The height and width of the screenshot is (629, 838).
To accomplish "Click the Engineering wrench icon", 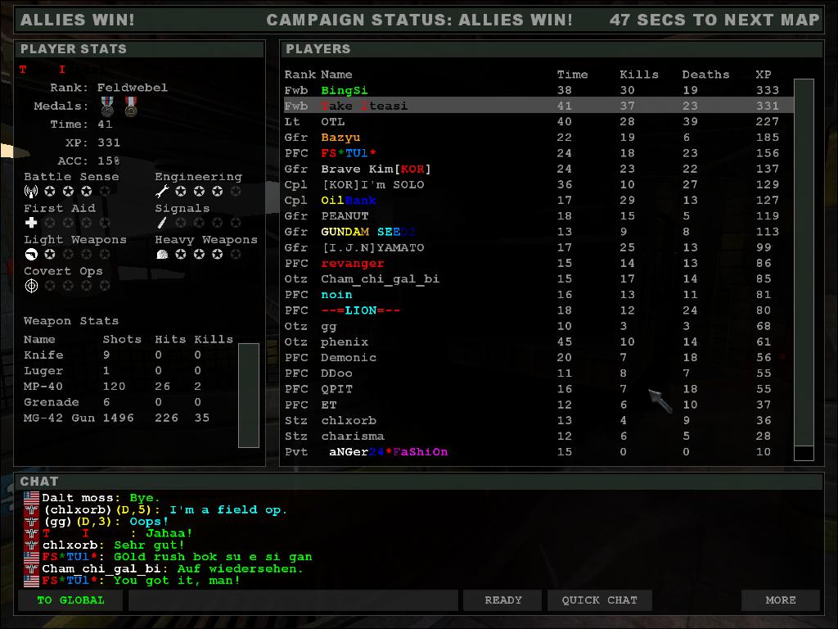I will tap(162, 192).
